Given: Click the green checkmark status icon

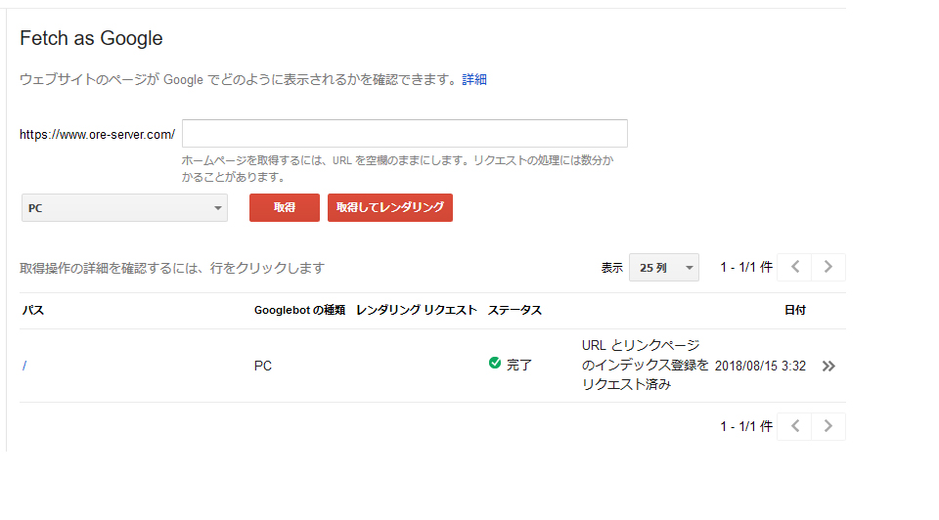Looking at the screenshot, I should (x=495, y=363).
